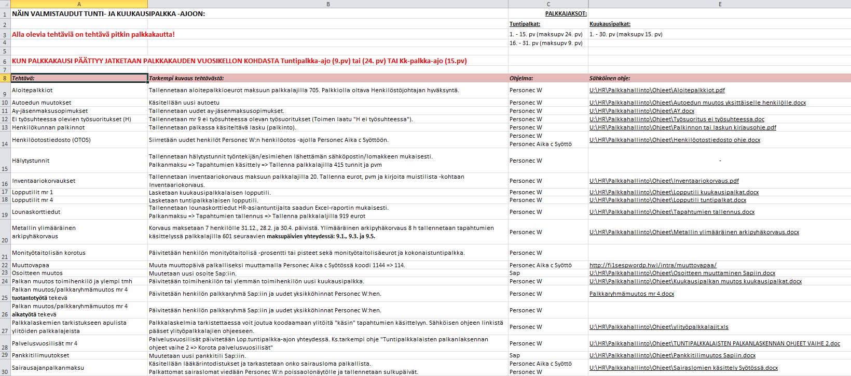851x376 pixels.
Task: Select red 'KUN PALKKAKAUSI PÄÄTTYY' cell
Action: pyautogui.click(x=239, y=61)
